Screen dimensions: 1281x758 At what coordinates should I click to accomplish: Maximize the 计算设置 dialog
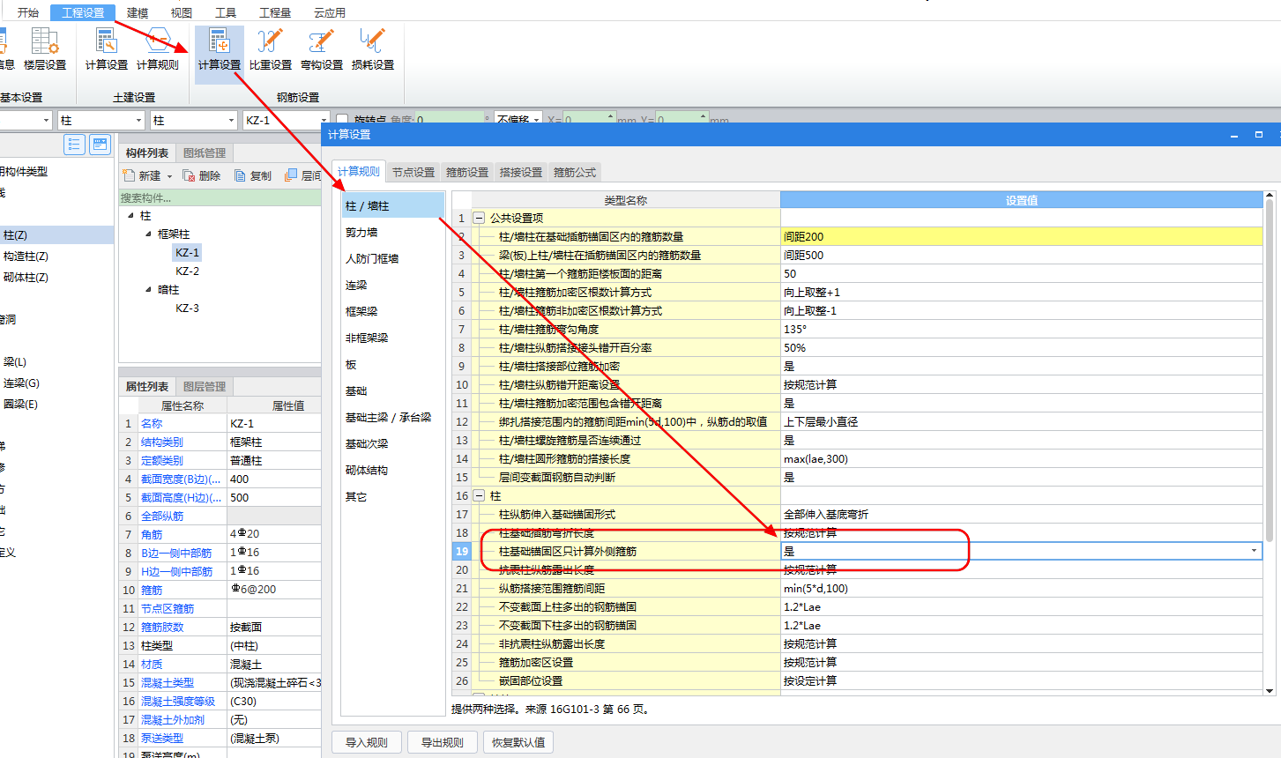(1259, 135)
